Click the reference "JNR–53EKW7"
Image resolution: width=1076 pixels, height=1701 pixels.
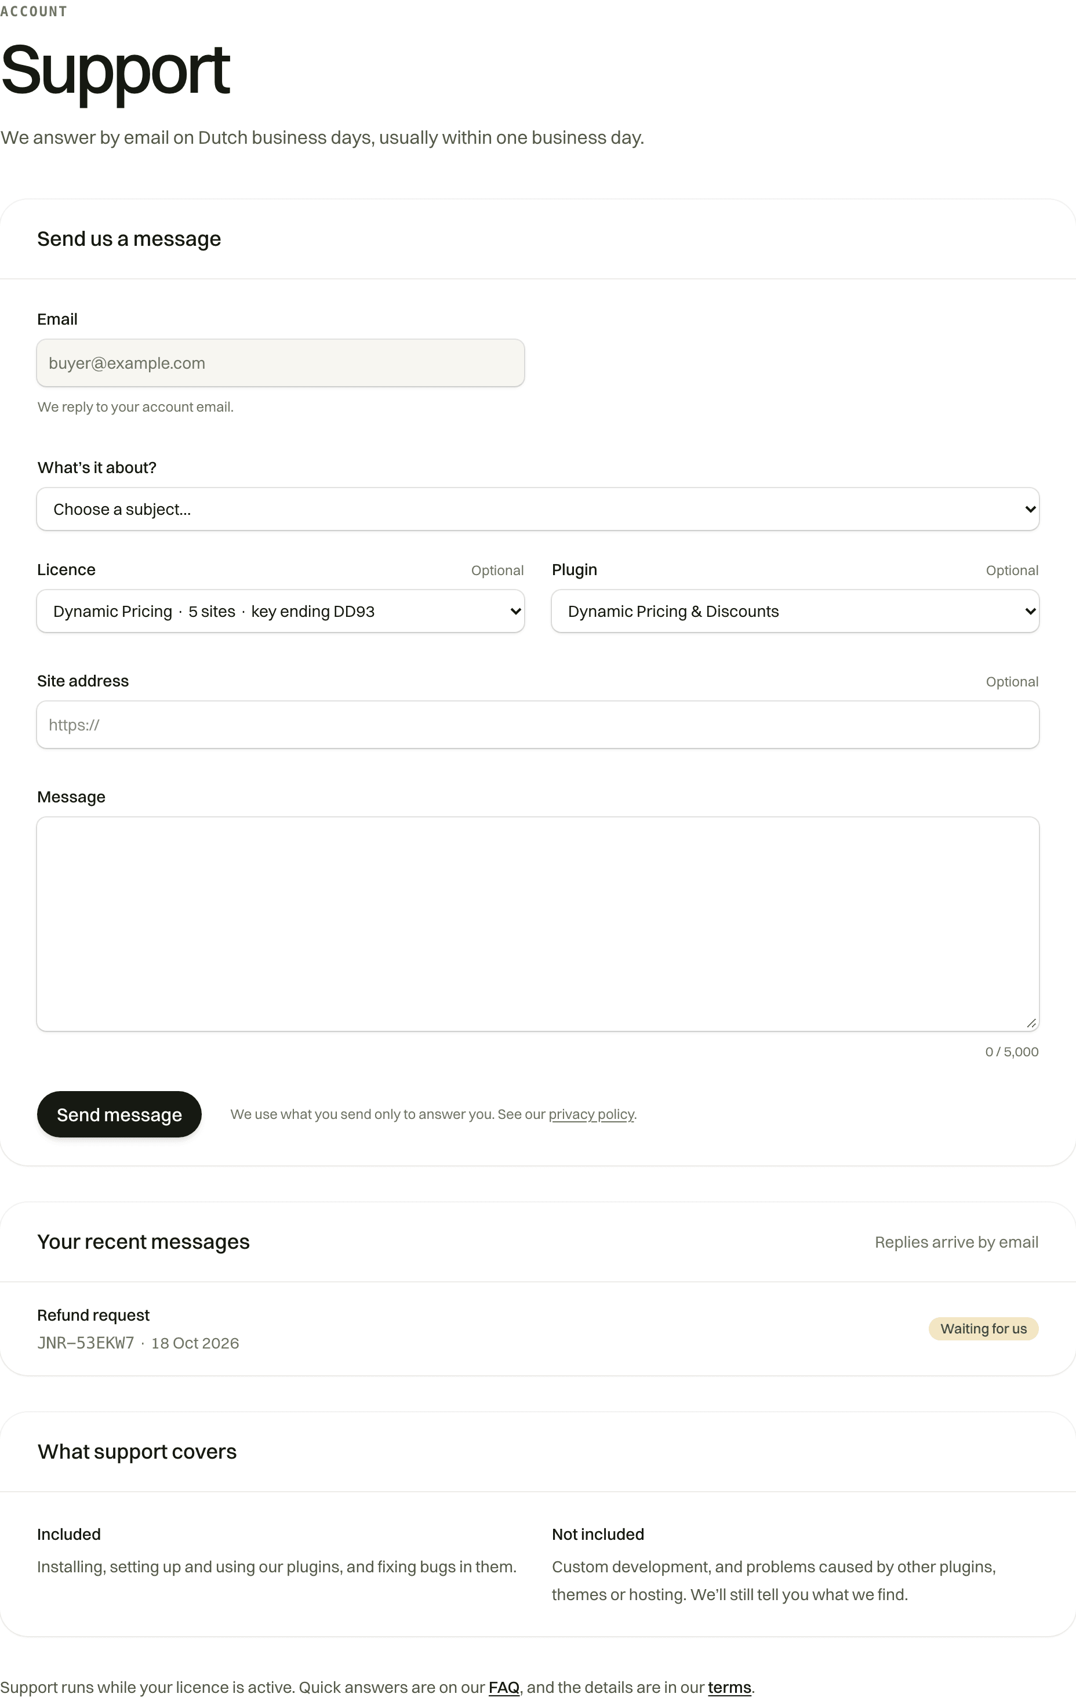tap(85, 1343)
